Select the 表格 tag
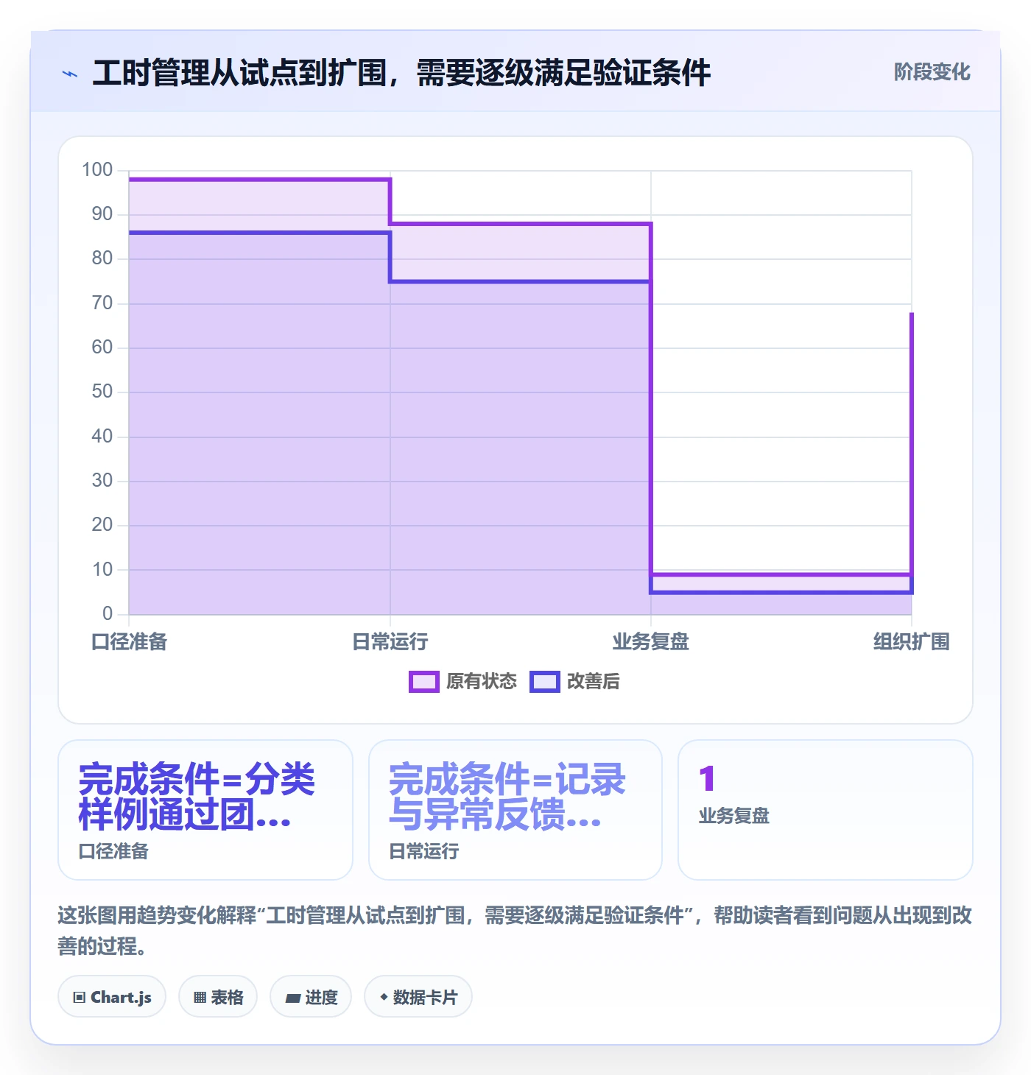Image resolution: width=1031 pixels, height=1075 pixels. coord(218,997)
